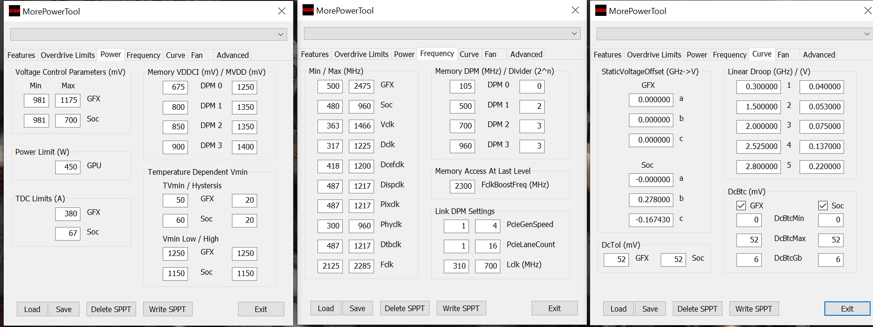Click Delete SPPT in left window
The image size is (873, 327).
111,309
